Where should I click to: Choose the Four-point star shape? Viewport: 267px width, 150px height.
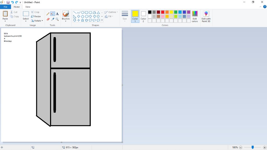[x=79, y=20]
